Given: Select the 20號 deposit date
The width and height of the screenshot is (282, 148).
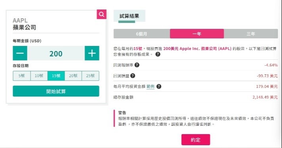Looking at the screenshot, I should point(73,76).
